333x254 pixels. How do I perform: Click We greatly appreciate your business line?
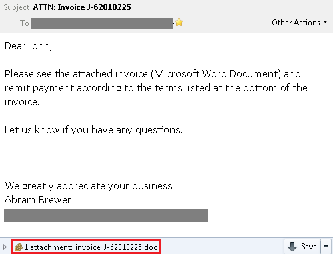(x=90, y=186)
